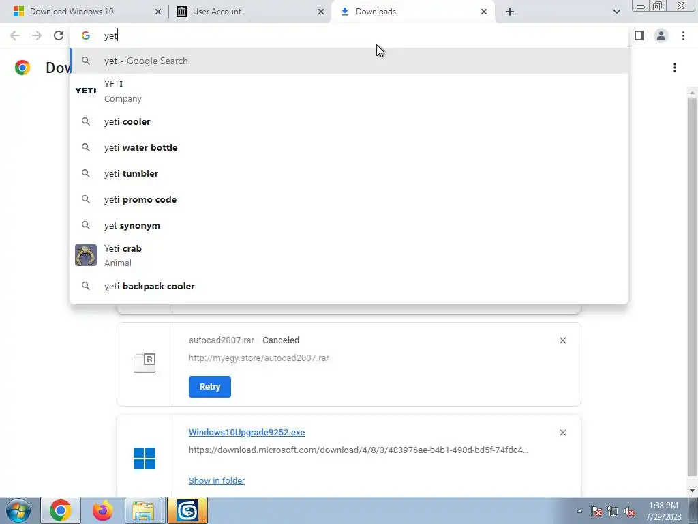The width and height of the screenshot is (698, 524).
Task: Click the scrollbar down arrow
Action: coord(692,491)
